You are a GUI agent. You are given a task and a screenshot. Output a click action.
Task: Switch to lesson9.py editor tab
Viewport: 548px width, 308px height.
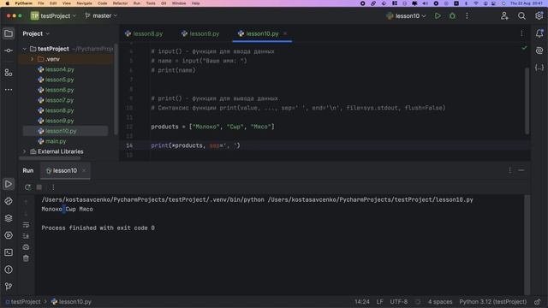(x=200, y=33)
